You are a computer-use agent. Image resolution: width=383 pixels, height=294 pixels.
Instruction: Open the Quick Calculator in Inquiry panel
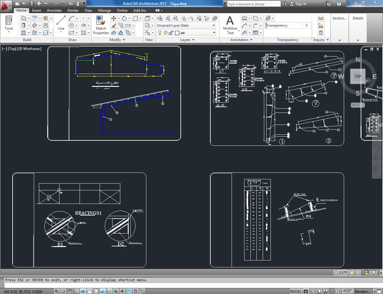pyautogui.click(x=321, y=33)
